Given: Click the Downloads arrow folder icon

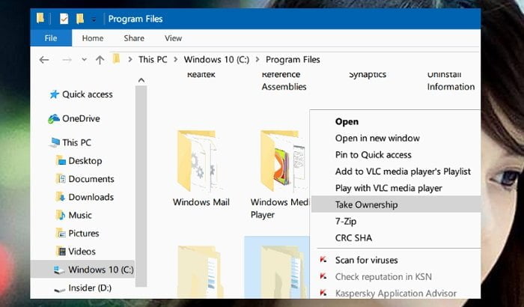Looking at the screenshot, I should click(61, 197).
